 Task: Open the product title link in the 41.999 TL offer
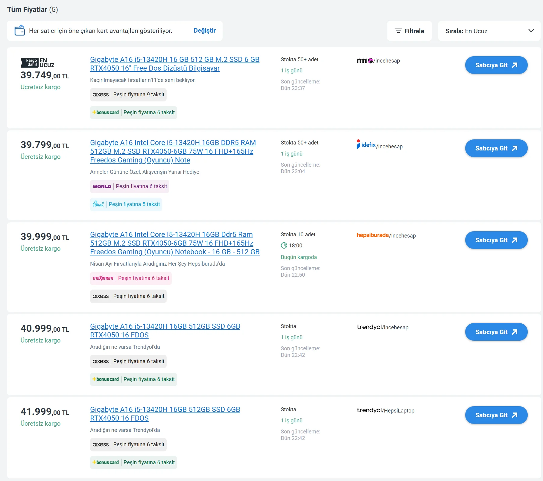tap(165, 414)
